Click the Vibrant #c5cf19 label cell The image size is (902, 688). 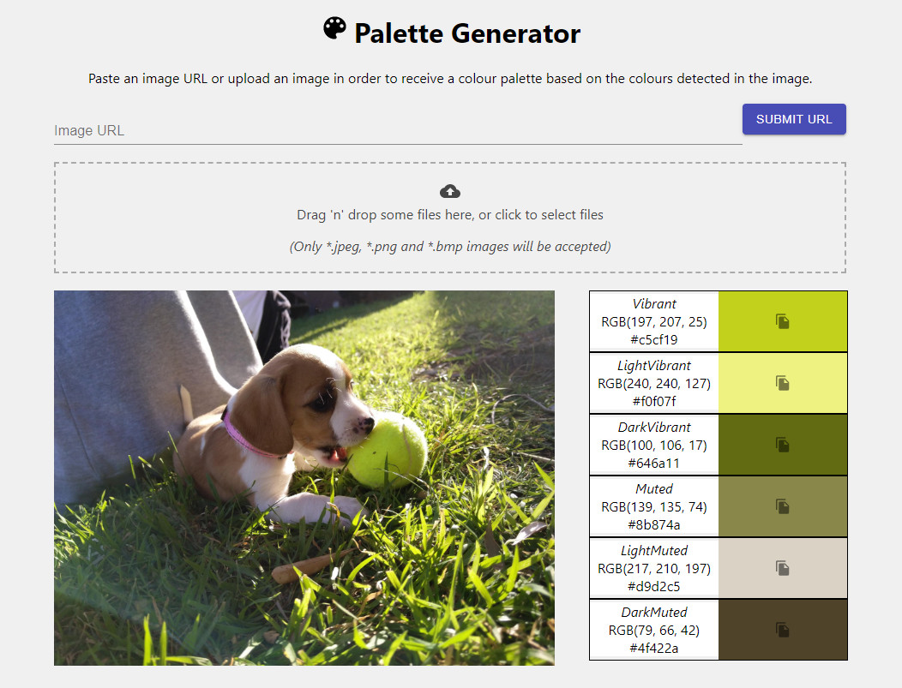tap(654, 321)
